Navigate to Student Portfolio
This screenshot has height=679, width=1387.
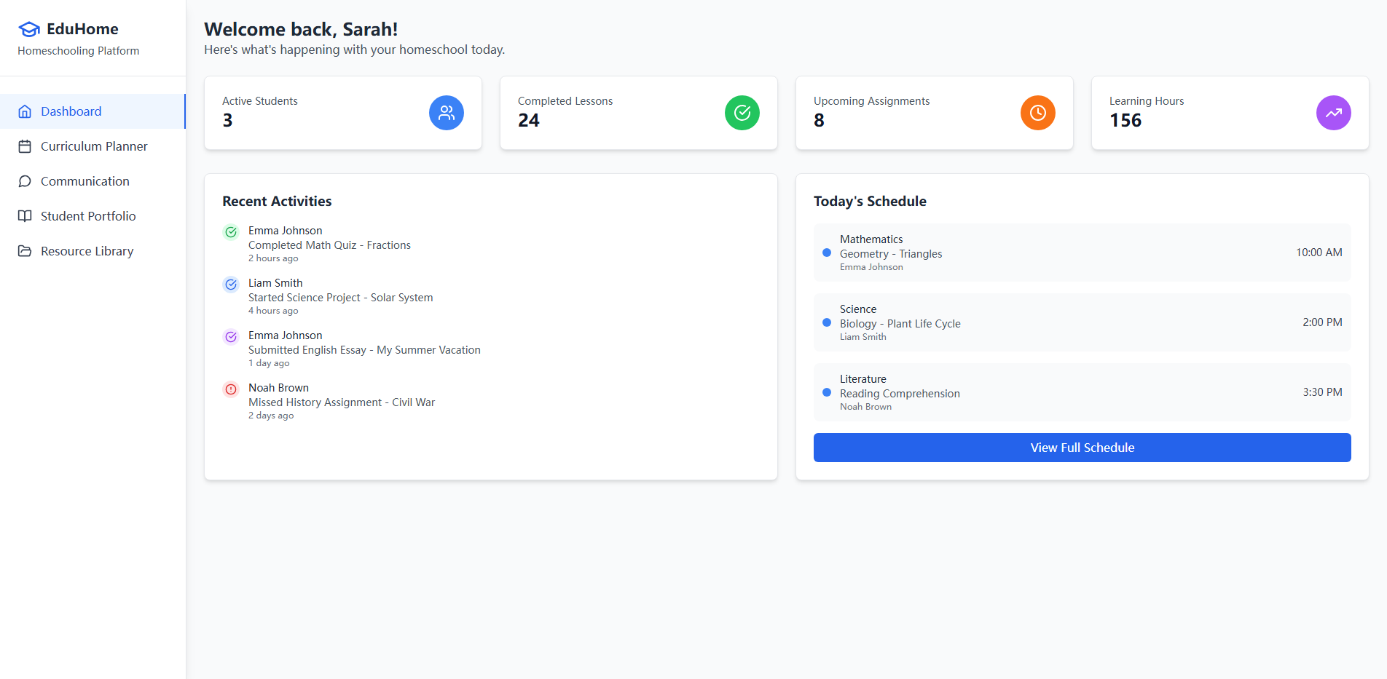[x=87, y=216]
